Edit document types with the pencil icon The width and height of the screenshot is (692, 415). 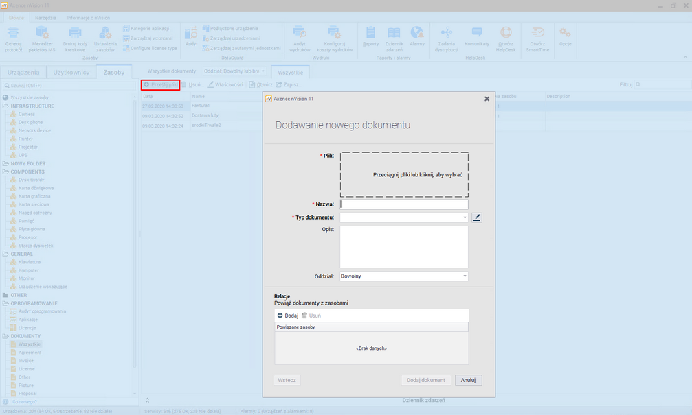pos(477,216)
